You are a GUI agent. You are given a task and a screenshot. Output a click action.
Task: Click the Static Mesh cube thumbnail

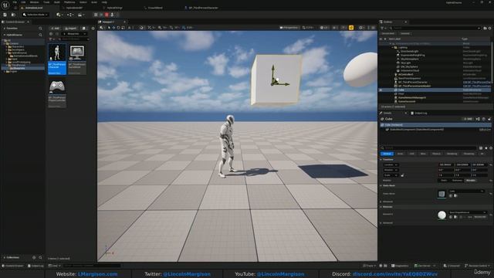442,194
